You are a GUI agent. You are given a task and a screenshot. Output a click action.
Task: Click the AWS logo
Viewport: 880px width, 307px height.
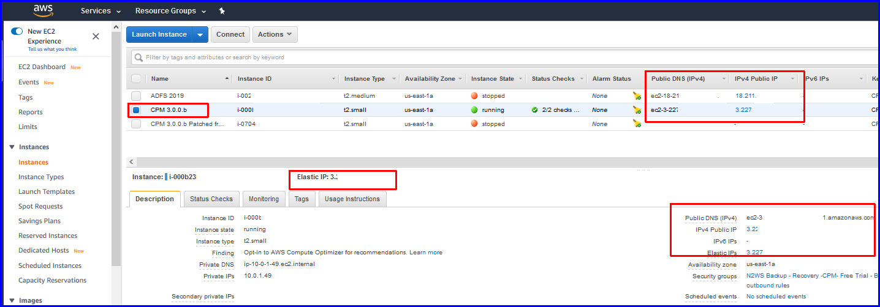pos(43,10)
